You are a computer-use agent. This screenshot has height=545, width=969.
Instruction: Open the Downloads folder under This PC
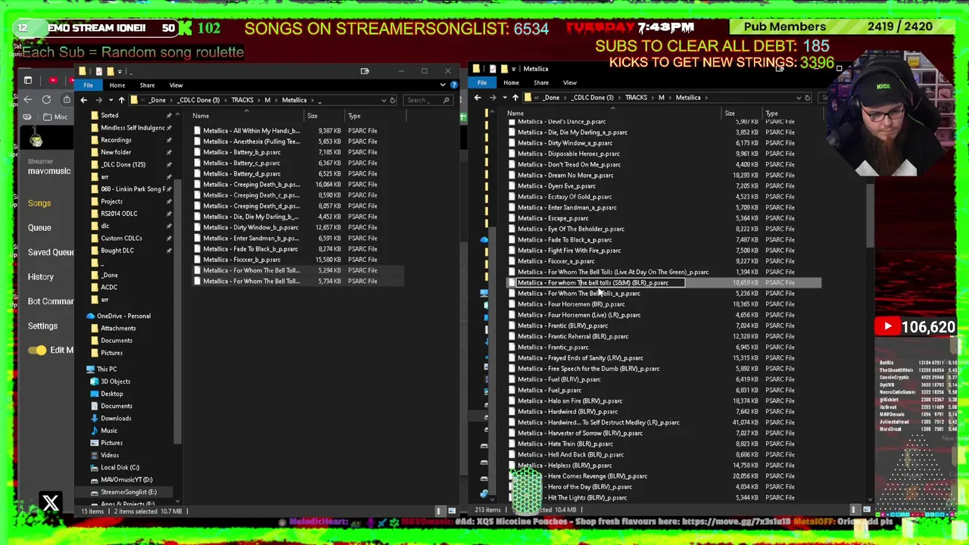click(116, 418)
